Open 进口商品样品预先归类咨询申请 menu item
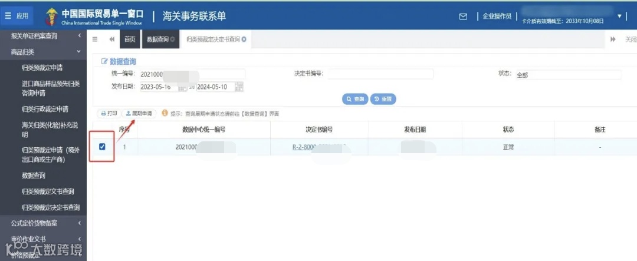The width and height of the screenshot is (637, 261). point(51,88)
